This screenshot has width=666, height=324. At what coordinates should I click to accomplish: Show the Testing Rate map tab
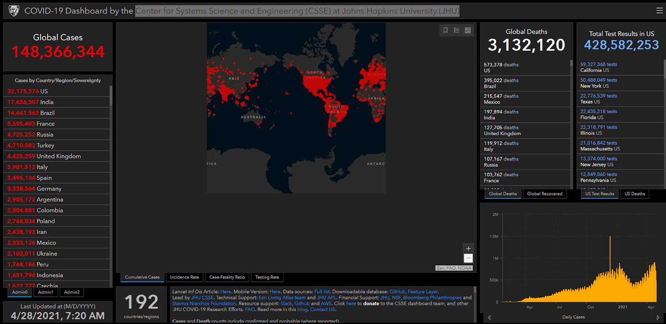pyautogui.click(x=267, y=277)
